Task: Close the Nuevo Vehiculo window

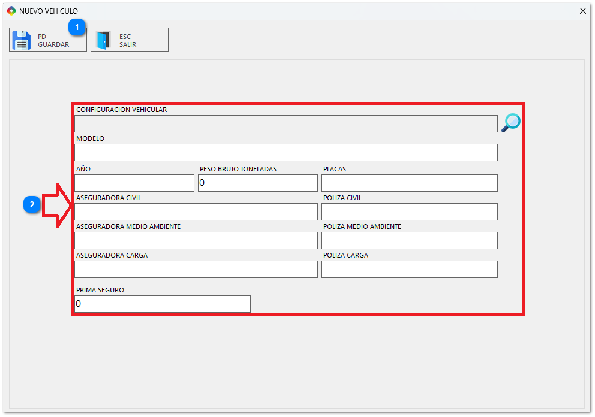Action: pyautogui.click(x=582, y=11)
